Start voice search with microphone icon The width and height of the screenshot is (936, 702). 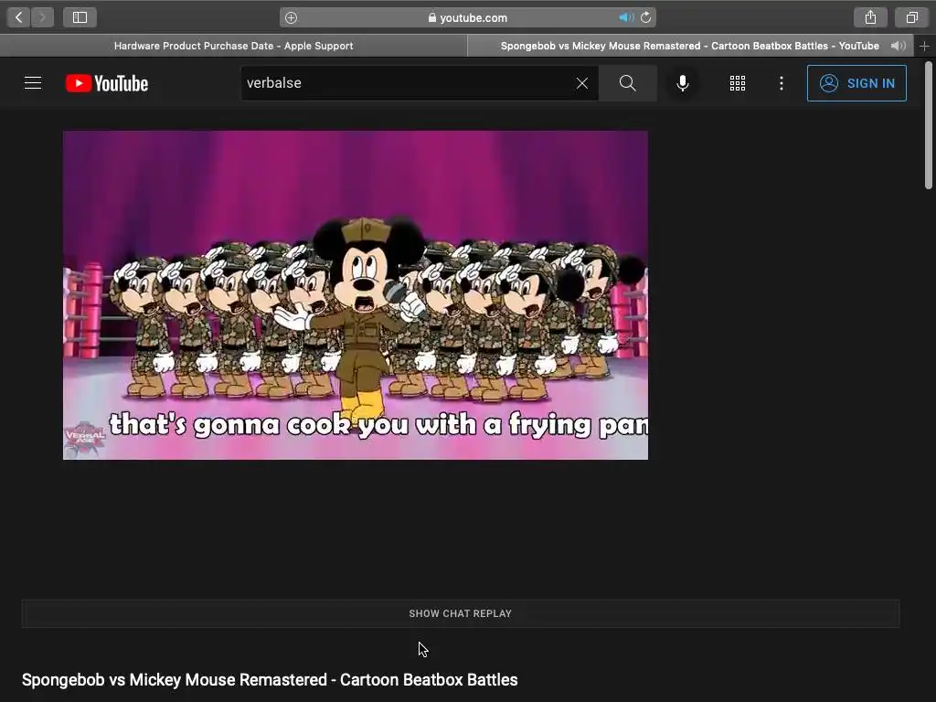point(683,83)
